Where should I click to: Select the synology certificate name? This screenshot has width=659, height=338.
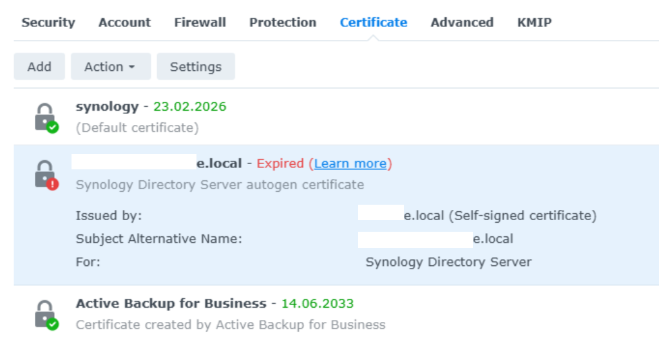coord(107,106)
